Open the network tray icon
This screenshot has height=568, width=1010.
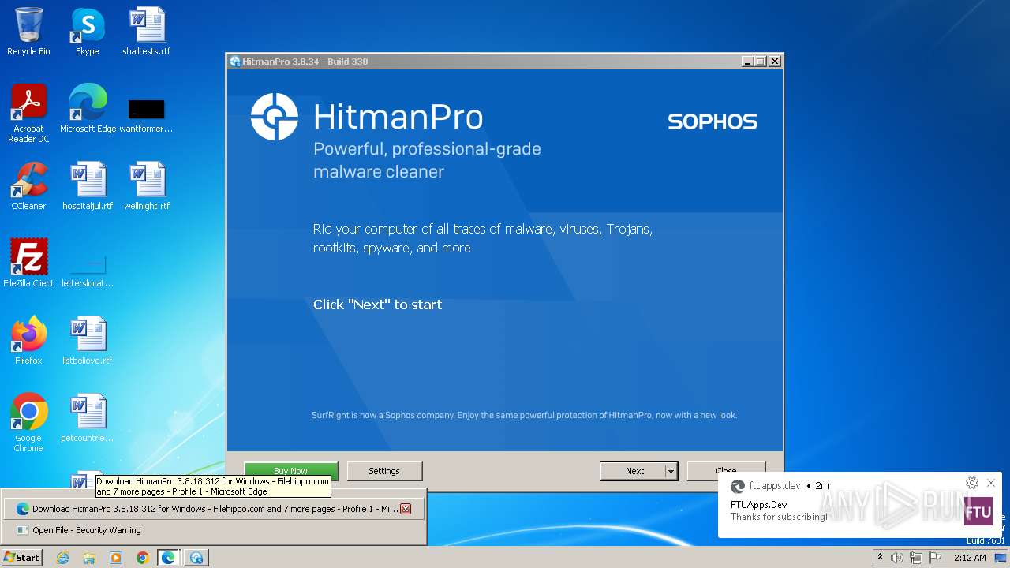pos(916,558)
